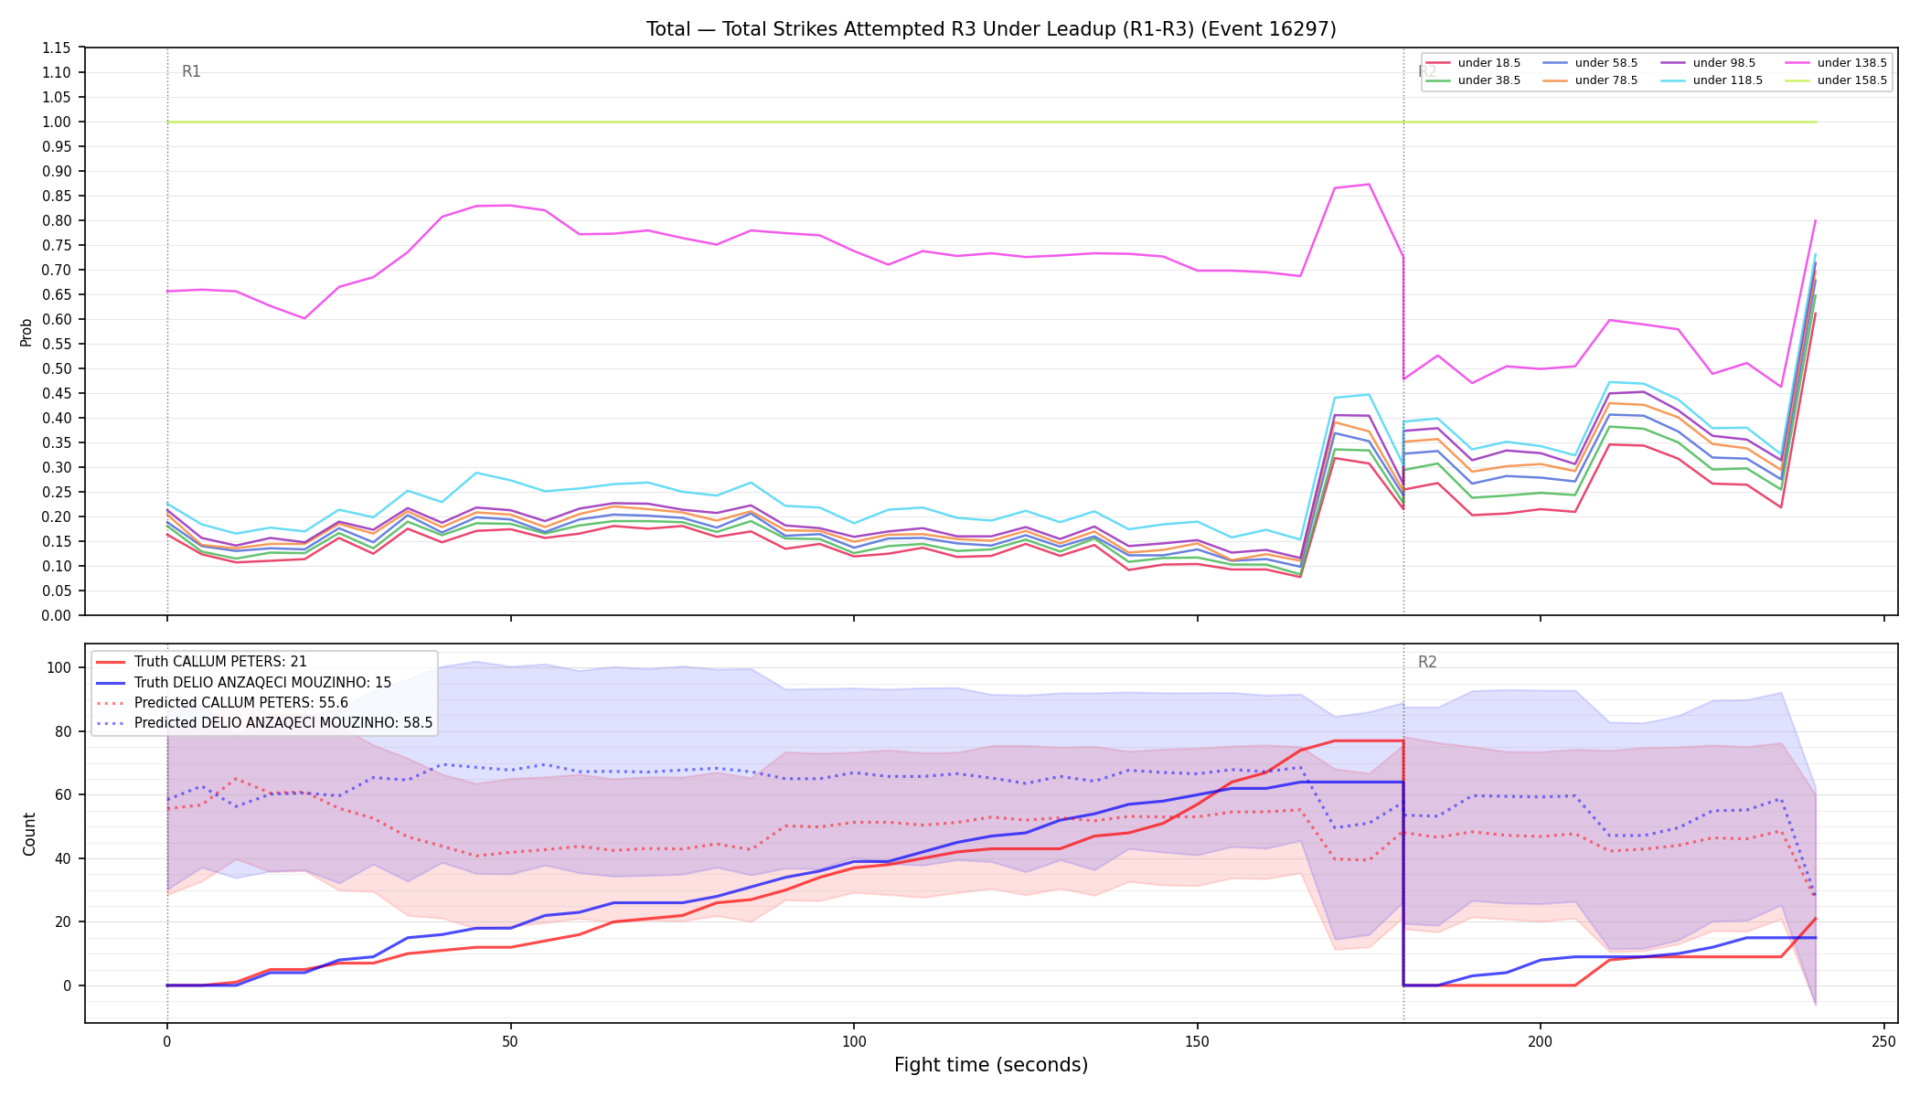The height and width of the screenshot is (1097, 1920).
Task: Click the chart title mentioning Event 16297
Action: (x=991, y=29)
